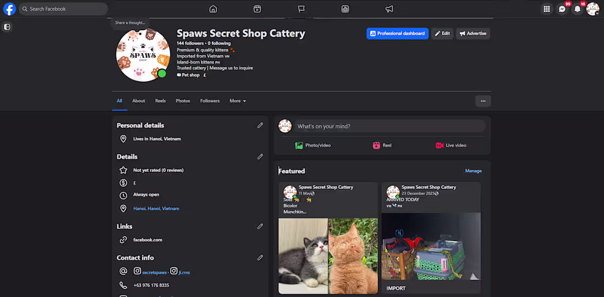
Task: Click the phone handset icon
Action: (x=123, y=285)
